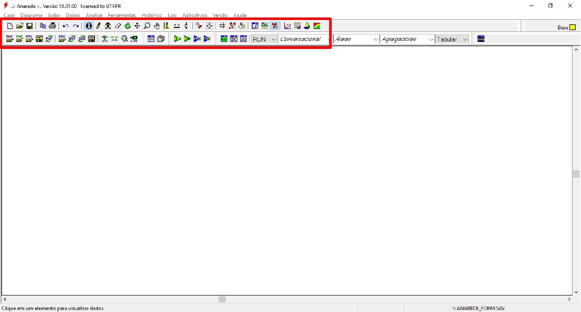This screenshot has width=581, height=312.
Task: Toggle the grid display icon
Action: tap(222, 26)
